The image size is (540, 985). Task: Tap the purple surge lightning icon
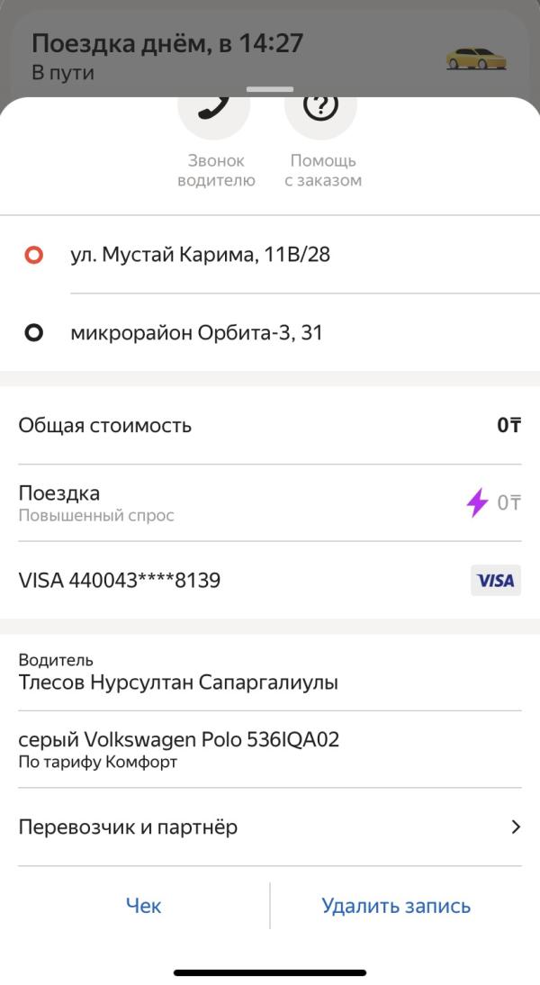(x=477, y=502)
